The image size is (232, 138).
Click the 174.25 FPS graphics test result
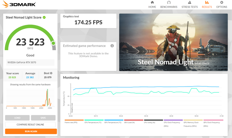[88, 22]
